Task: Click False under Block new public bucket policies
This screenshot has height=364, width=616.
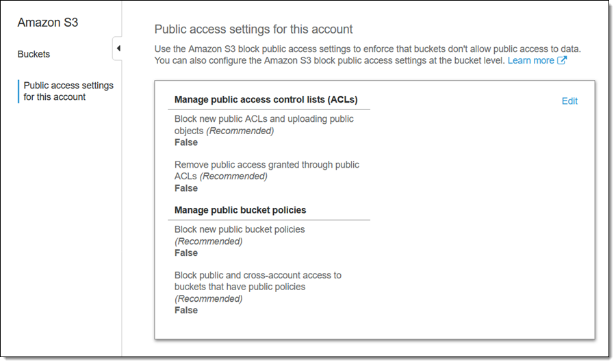Action: click(186, 252)
